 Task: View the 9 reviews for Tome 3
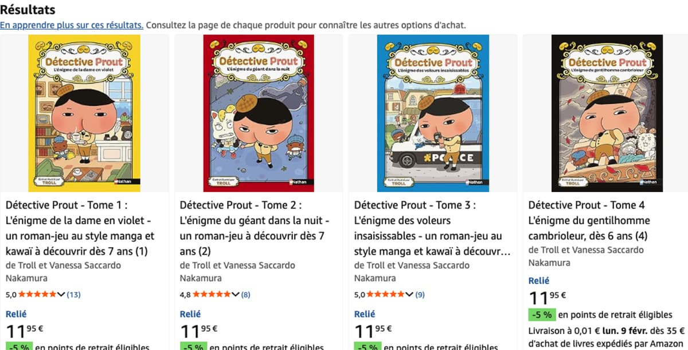pos(420,295)
